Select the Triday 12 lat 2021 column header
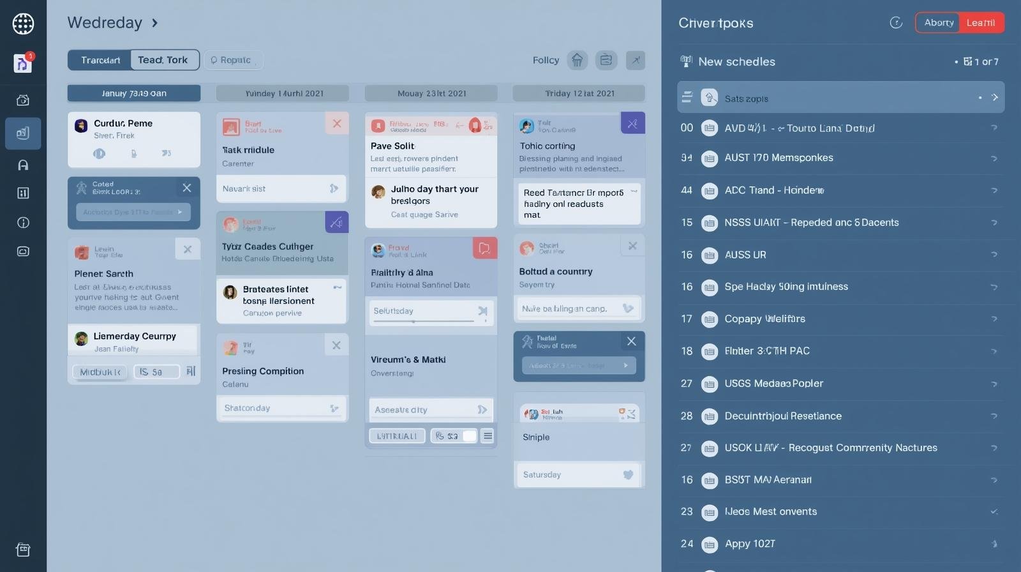The height and width of the screenshot is (572, 1021). [579, 93]
